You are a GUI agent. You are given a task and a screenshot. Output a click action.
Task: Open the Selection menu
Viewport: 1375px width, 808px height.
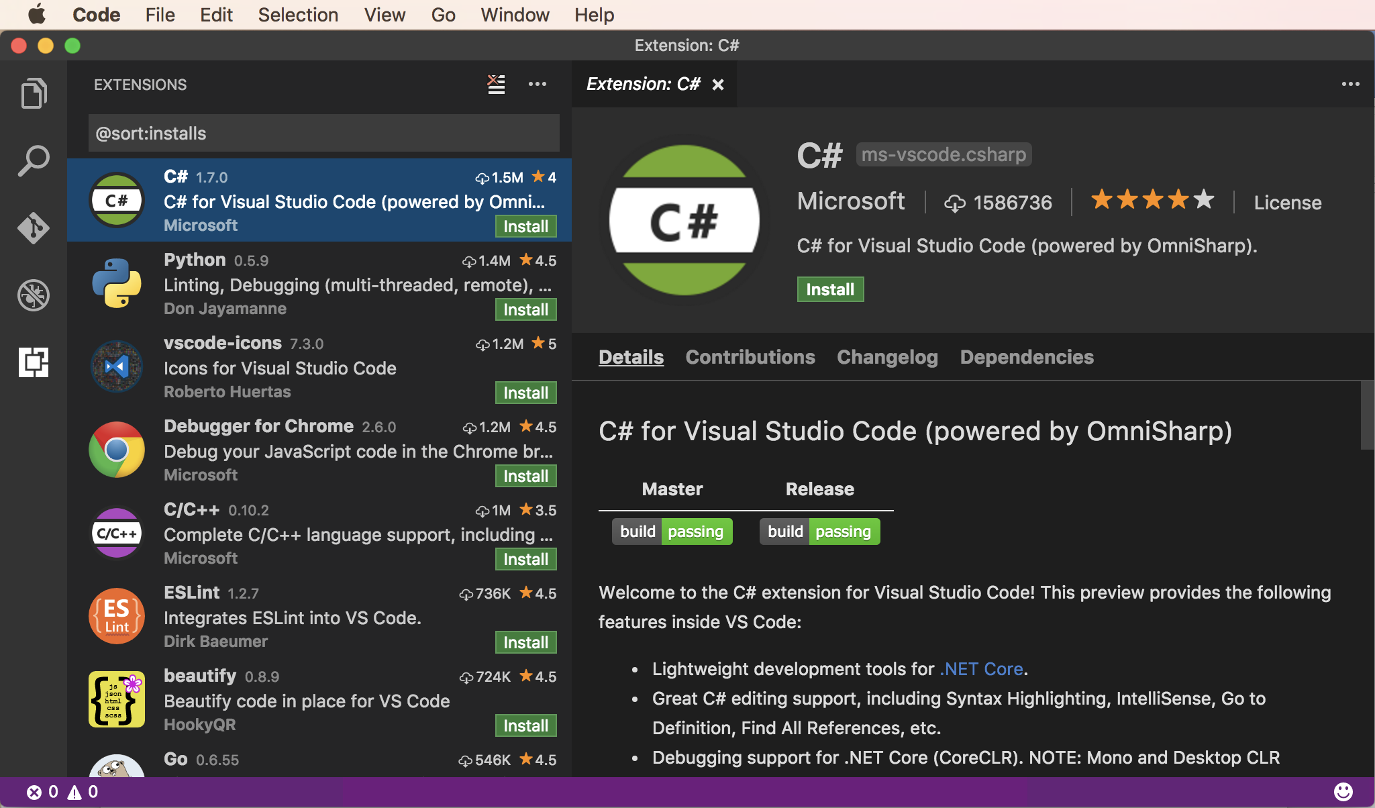pos(298,15)
